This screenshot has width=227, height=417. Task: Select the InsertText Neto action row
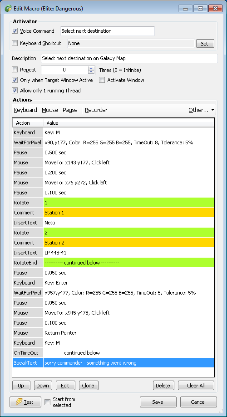point(113,223)
